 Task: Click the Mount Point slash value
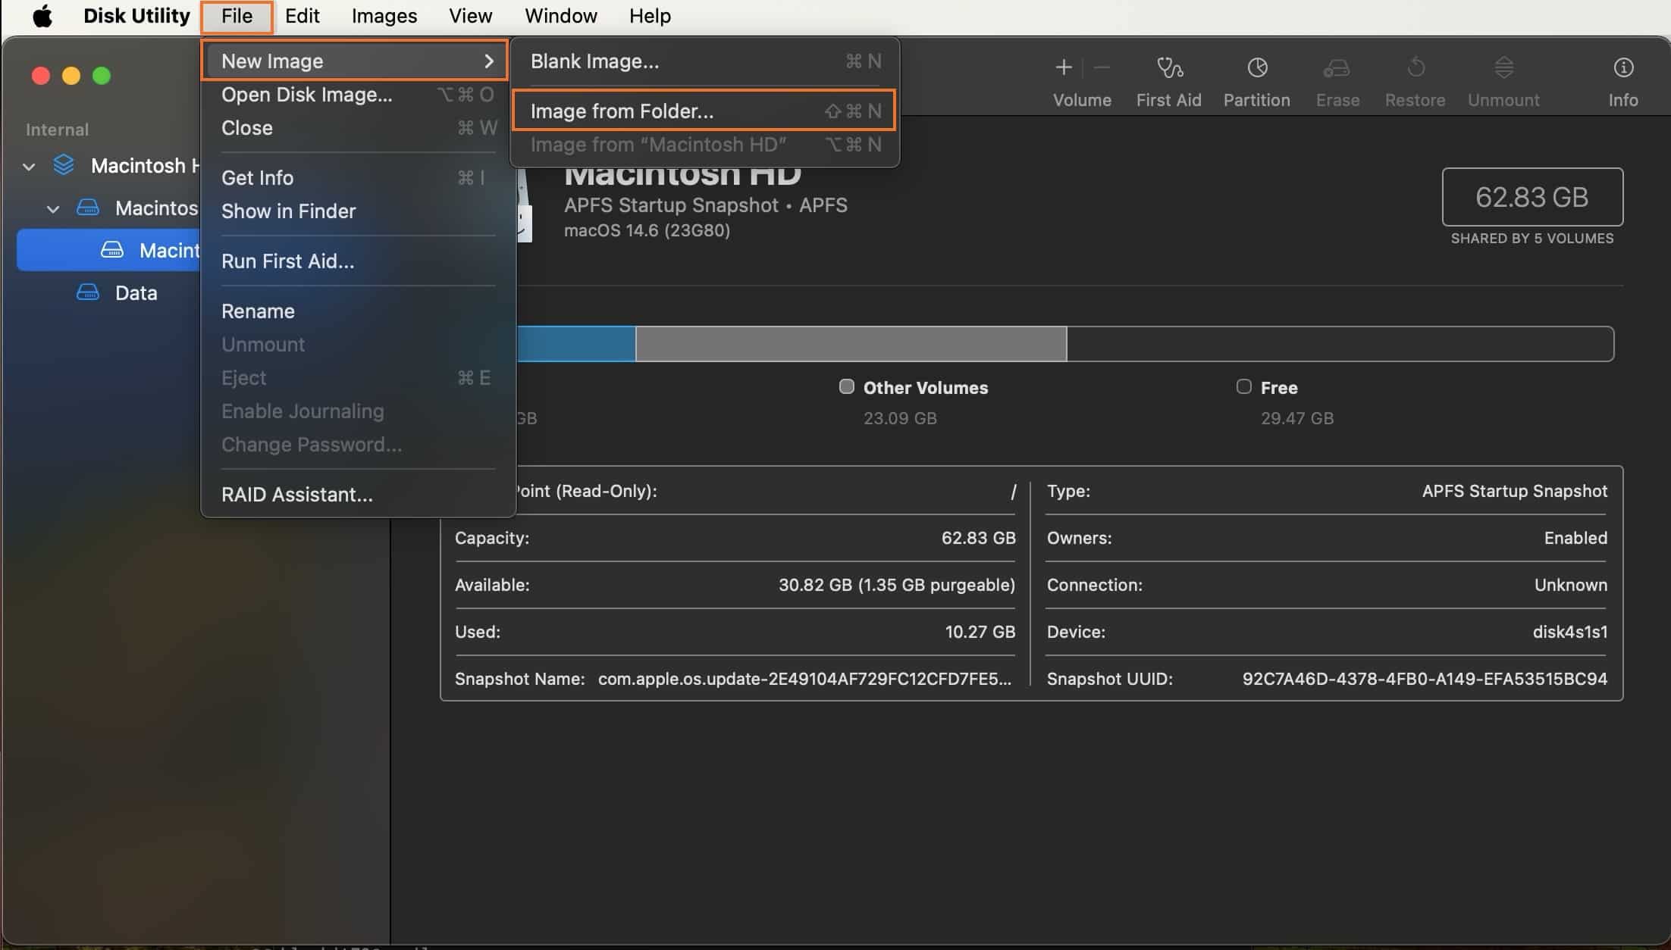[x=1013, y=492]
